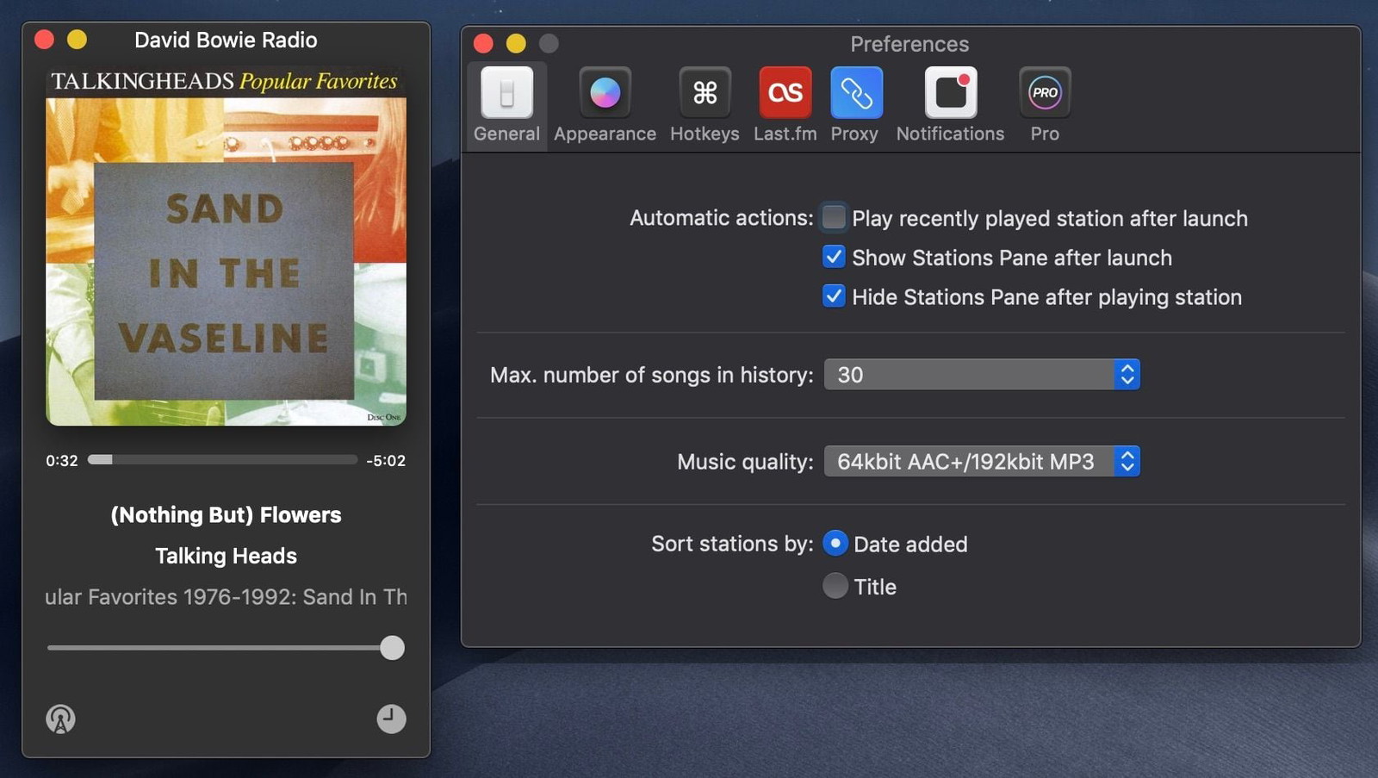1378x778 pixels.
Task: Open the Appearance preferences tab
Action: (x=605, y=106)
